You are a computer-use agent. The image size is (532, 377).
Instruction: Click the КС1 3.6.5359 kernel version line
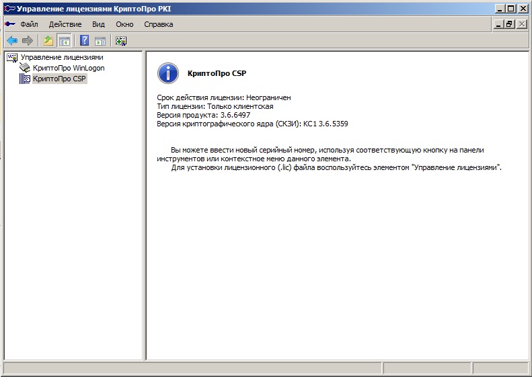coord(252,124)
